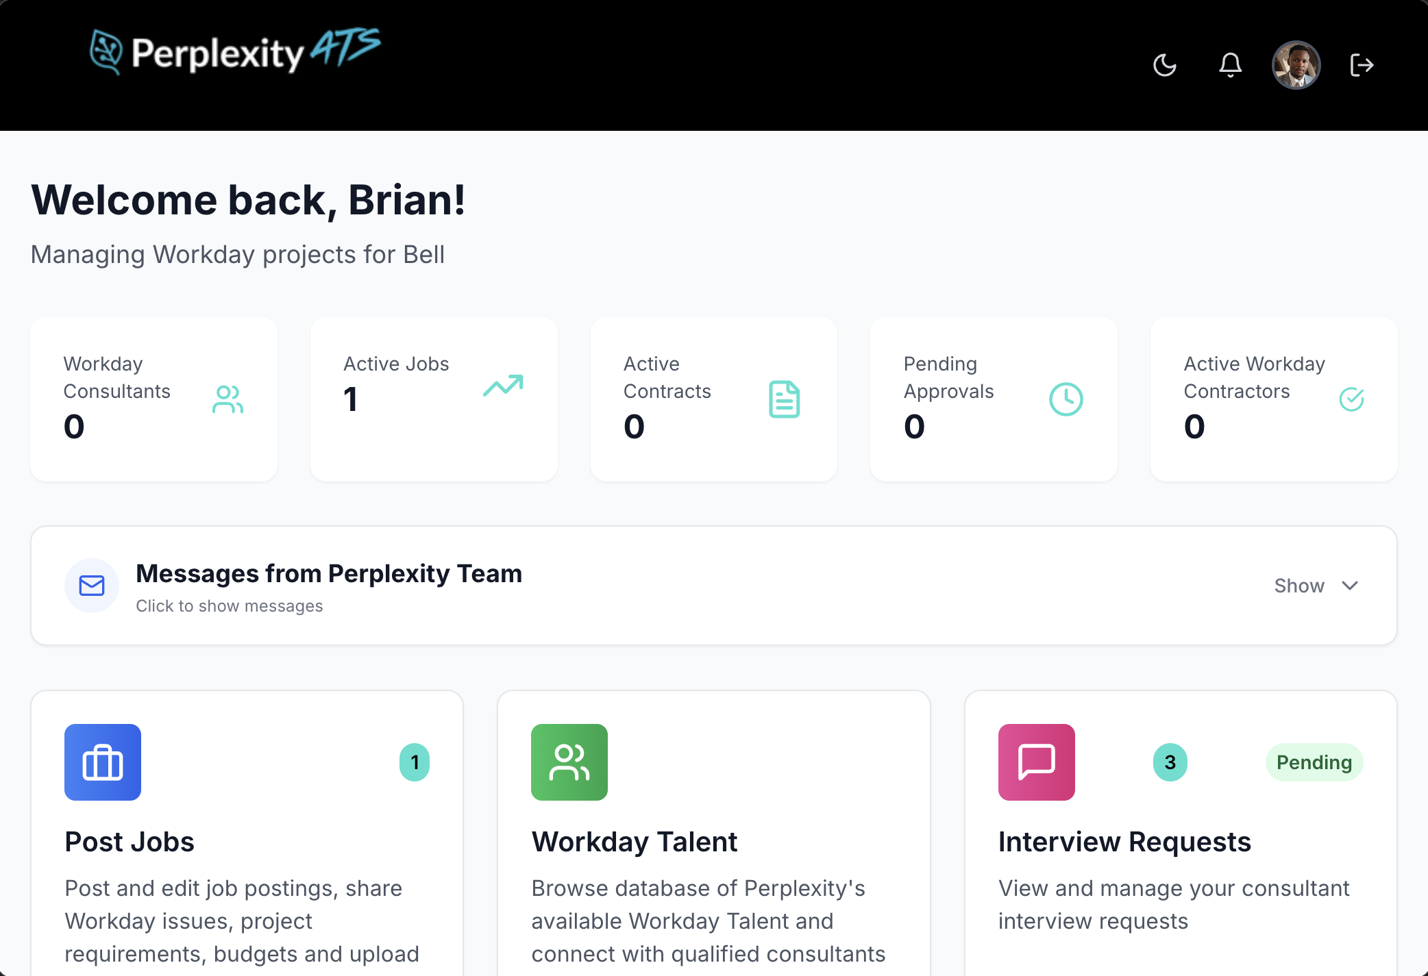Click the logout icon
Viewport: 1428px width, 976px height.
[1362, 65]
